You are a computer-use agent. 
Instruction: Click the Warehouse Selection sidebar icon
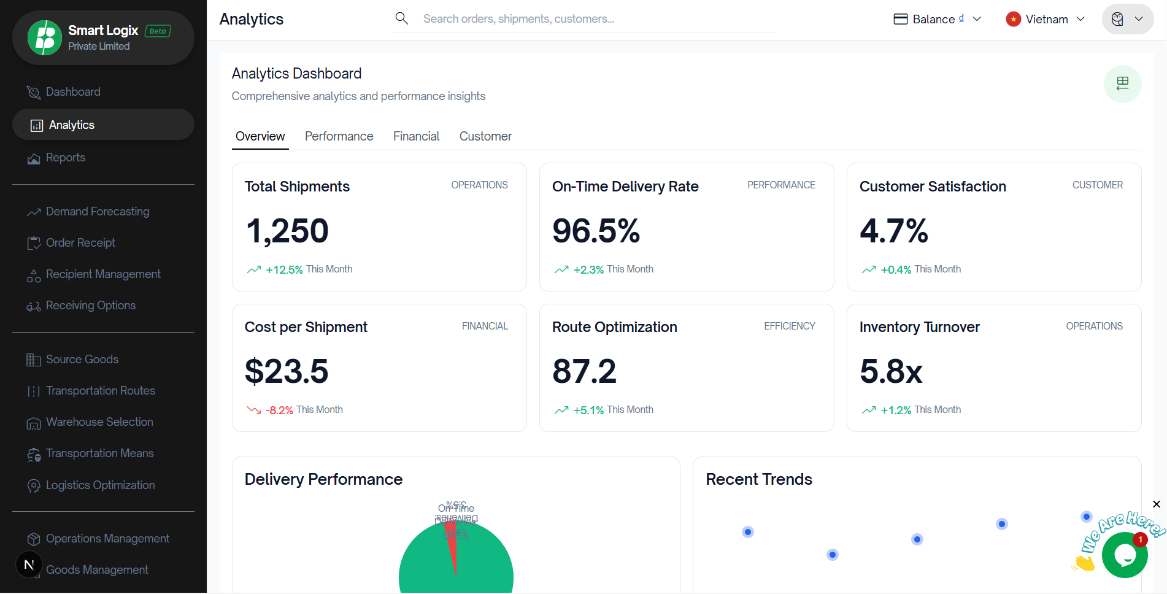(x=34, y=423)
